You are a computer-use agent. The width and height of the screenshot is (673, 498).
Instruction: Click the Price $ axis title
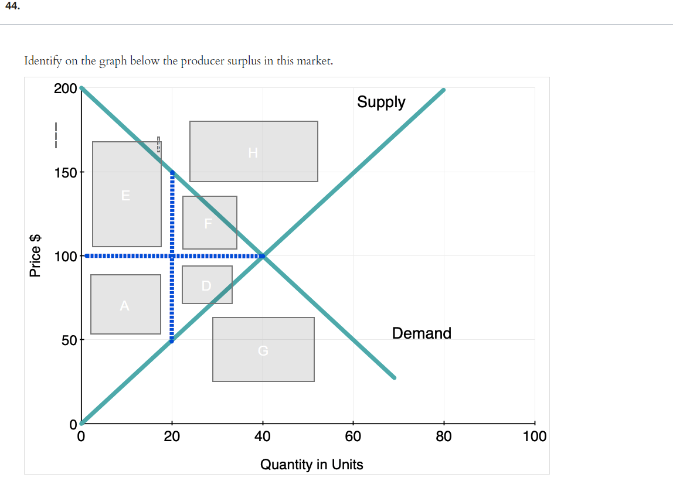point(36,255)
